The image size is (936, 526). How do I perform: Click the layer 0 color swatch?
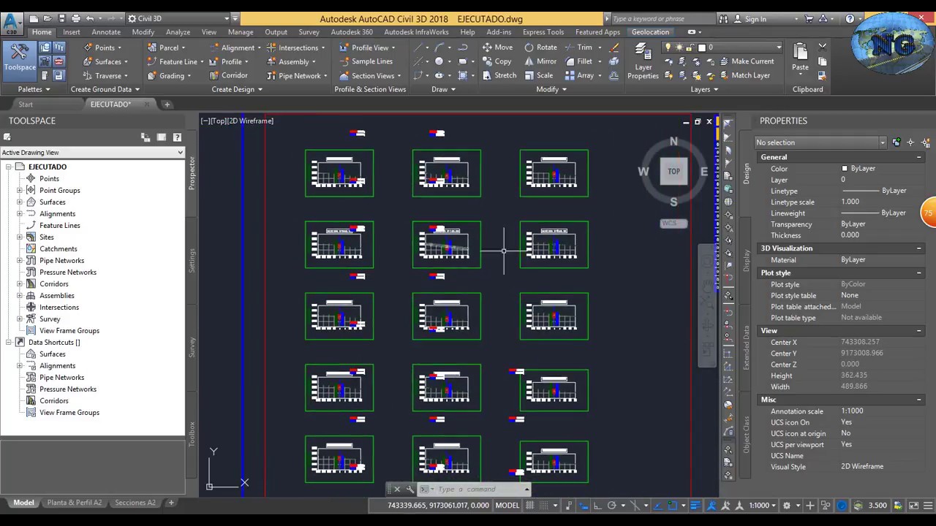click(x=701, y=47)
